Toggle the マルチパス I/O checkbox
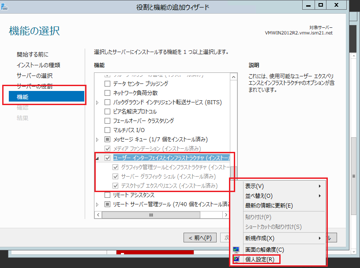Image resolution: width=360 pixels, height=268 pixels. [107, 130]
